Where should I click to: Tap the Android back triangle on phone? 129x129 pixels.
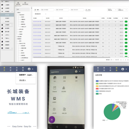[x=57, y=127]
